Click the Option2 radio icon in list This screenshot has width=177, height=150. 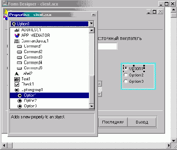[20, 101]
